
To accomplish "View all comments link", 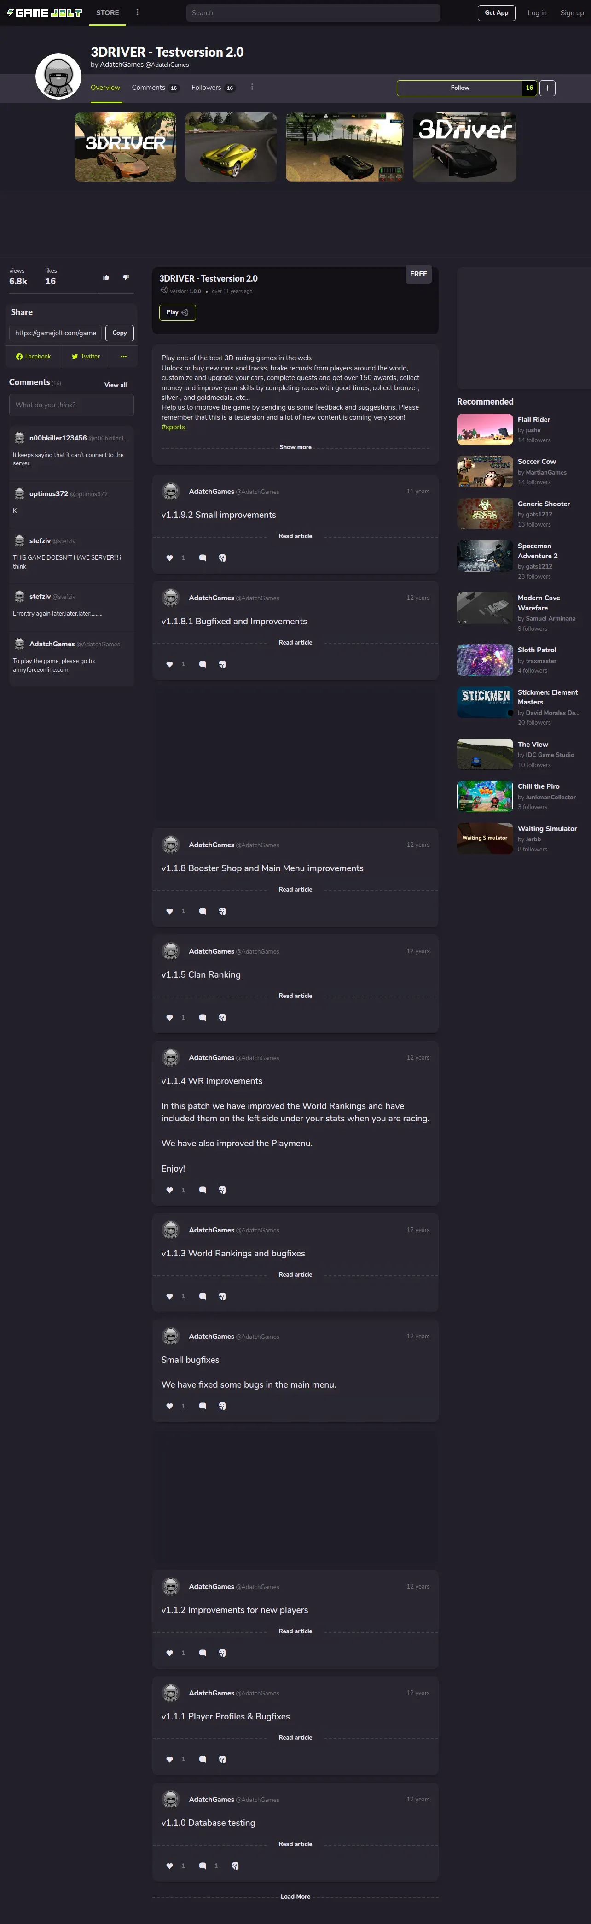I will (116, 385).
